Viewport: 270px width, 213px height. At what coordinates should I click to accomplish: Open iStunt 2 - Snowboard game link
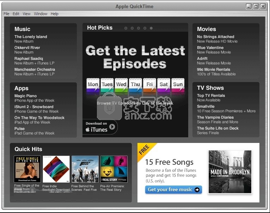click(x=37, y=109)
